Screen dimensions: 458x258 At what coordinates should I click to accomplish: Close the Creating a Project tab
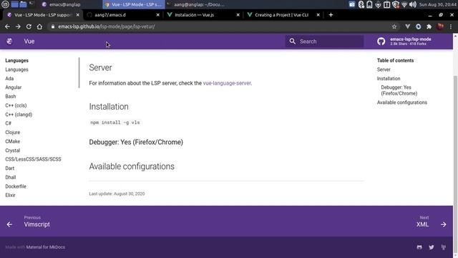[x=318, y=15]
